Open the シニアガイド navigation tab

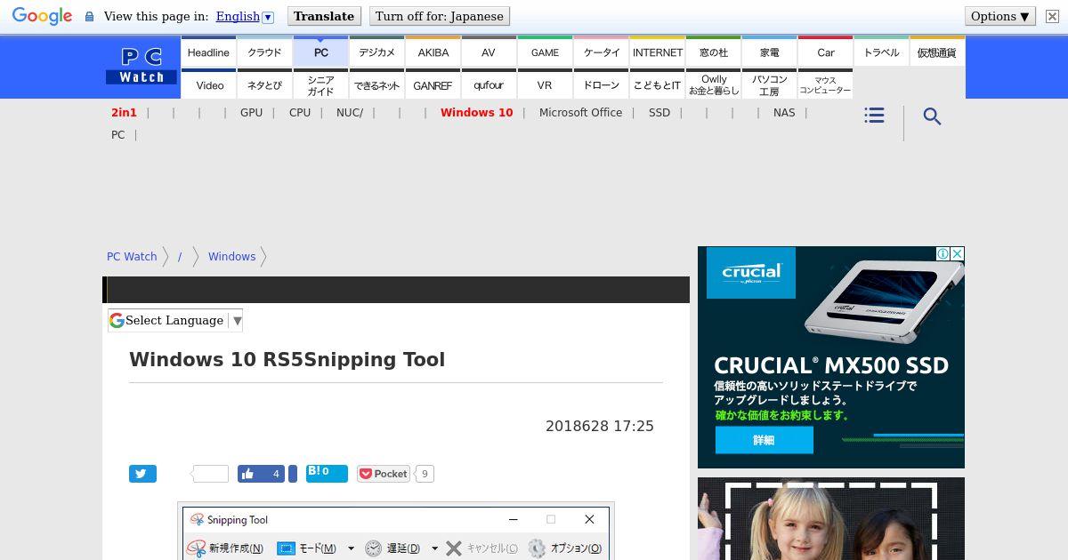point(320,84)
